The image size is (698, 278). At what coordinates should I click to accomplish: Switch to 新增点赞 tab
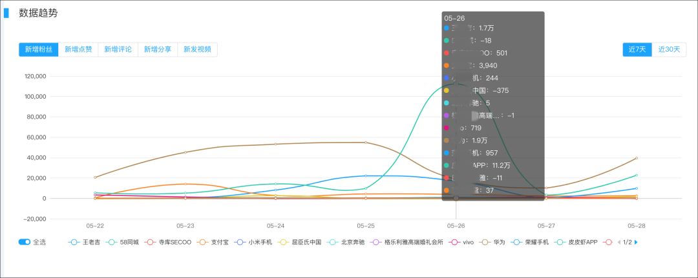pyautogui.click(x=78, y=50)
